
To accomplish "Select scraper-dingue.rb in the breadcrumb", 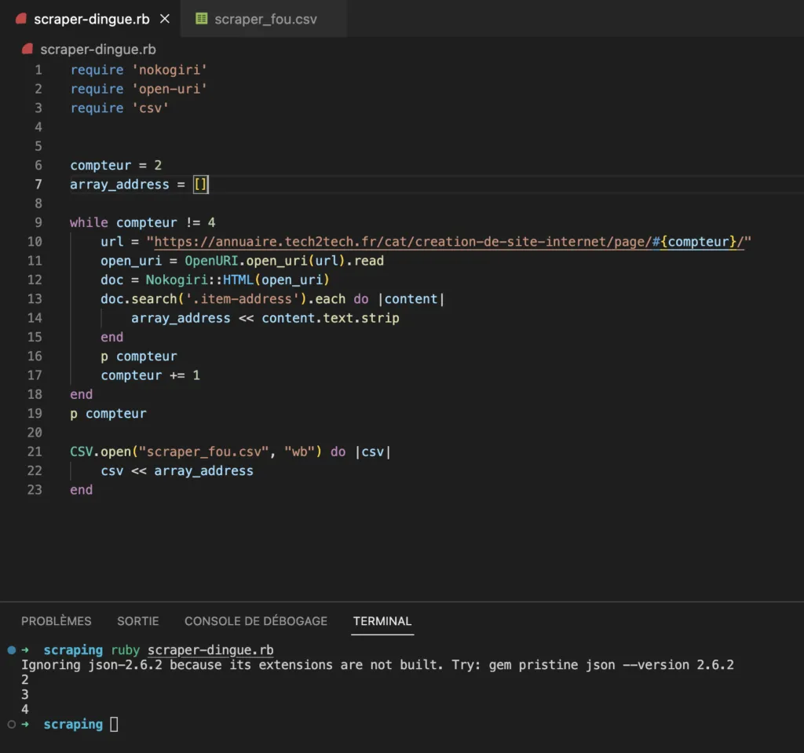I will click(98, 49).
